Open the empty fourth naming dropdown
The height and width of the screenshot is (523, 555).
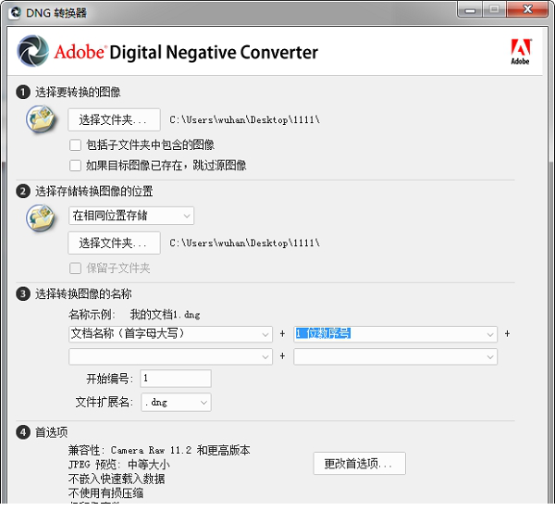coord(395,356)
